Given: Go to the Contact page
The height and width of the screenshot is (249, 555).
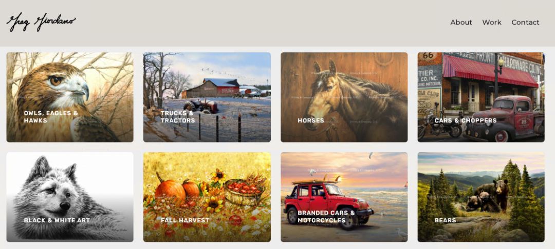Looking at the screenshot, I should [x=525, y=22].
